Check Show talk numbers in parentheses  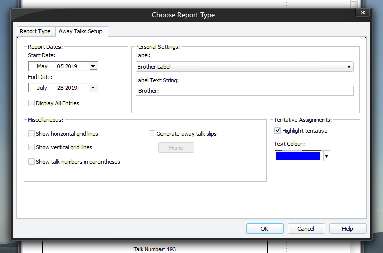click(x=32, y=162)
